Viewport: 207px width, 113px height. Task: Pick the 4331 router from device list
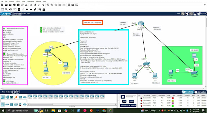pyautogui.click(x=30, y=97)
